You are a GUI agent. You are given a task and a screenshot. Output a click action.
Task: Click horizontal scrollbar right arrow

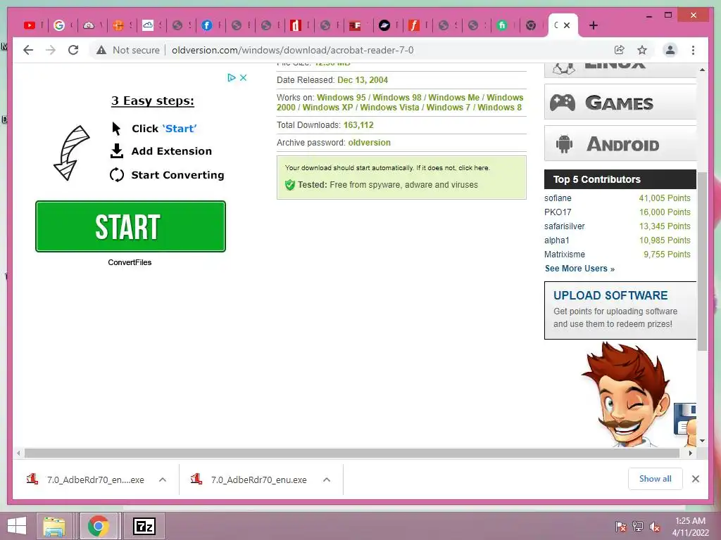click(690, 454)
